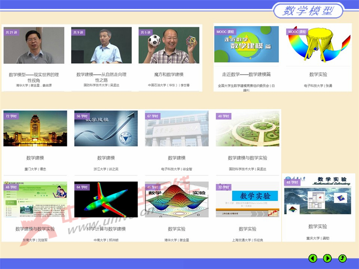Image resolution: width=359 pixels, height=269 pixels.
Task: Select the 72 学时 Xiamen University course image
Action: 35,128
